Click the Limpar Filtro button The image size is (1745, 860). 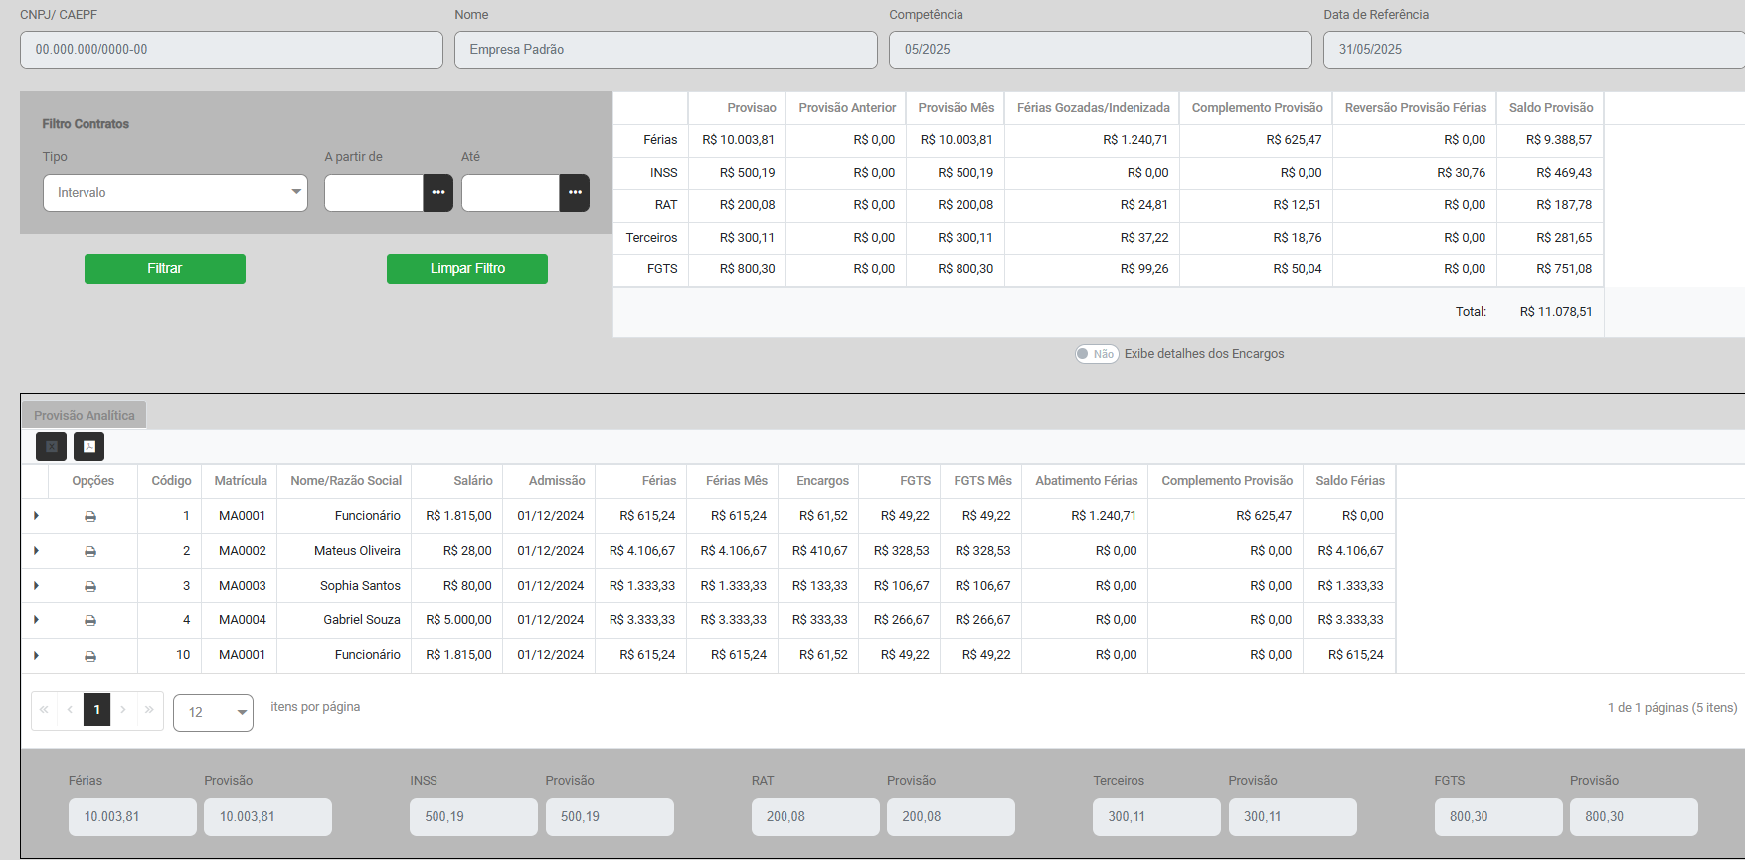[x=467, y=268]
